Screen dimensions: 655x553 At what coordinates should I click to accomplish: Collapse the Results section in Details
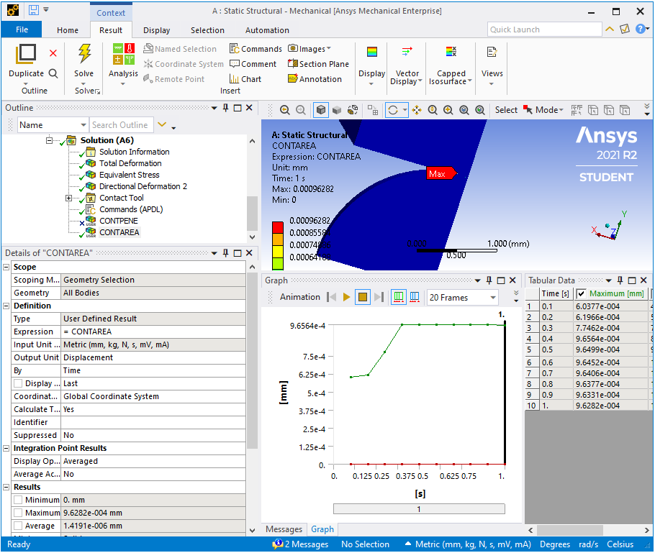pyautogui.click(x=6, y=487)
